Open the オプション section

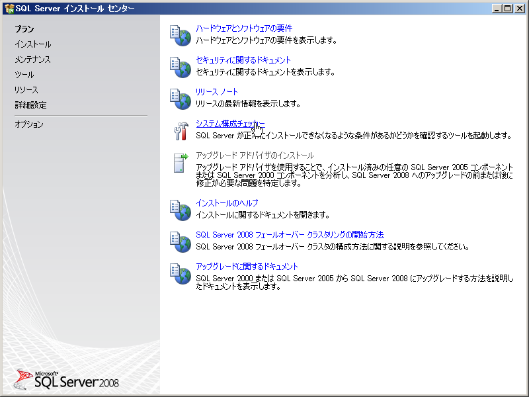(x=29, y=124)
